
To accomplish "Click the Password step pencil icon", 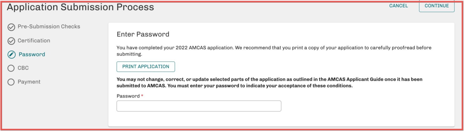I will click(11, 55).
